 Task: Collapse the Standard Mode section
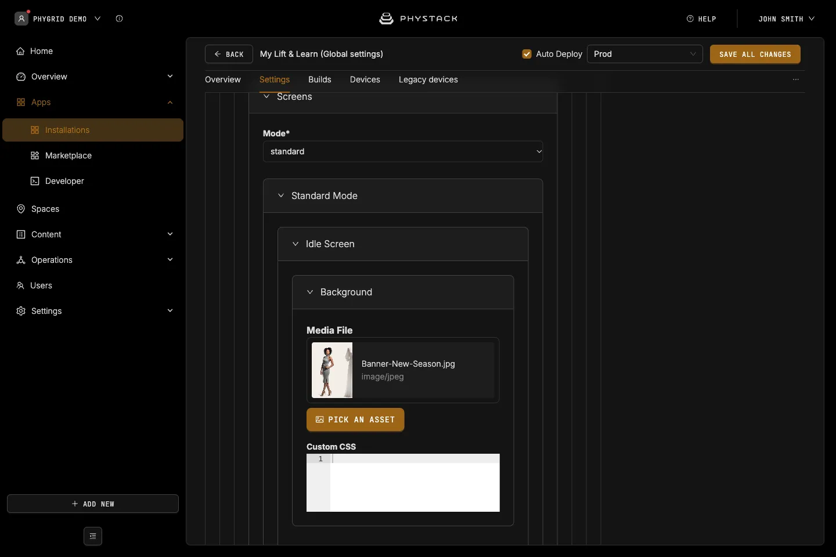[x=281, y=196]
